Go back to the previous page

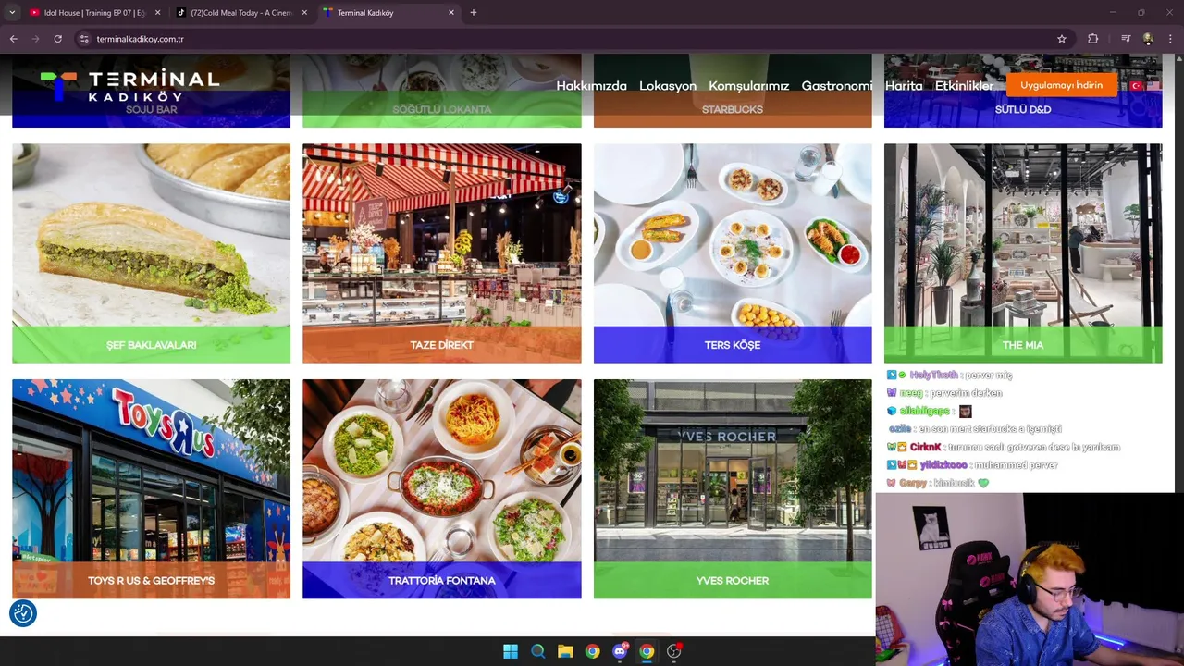[13, 39]
